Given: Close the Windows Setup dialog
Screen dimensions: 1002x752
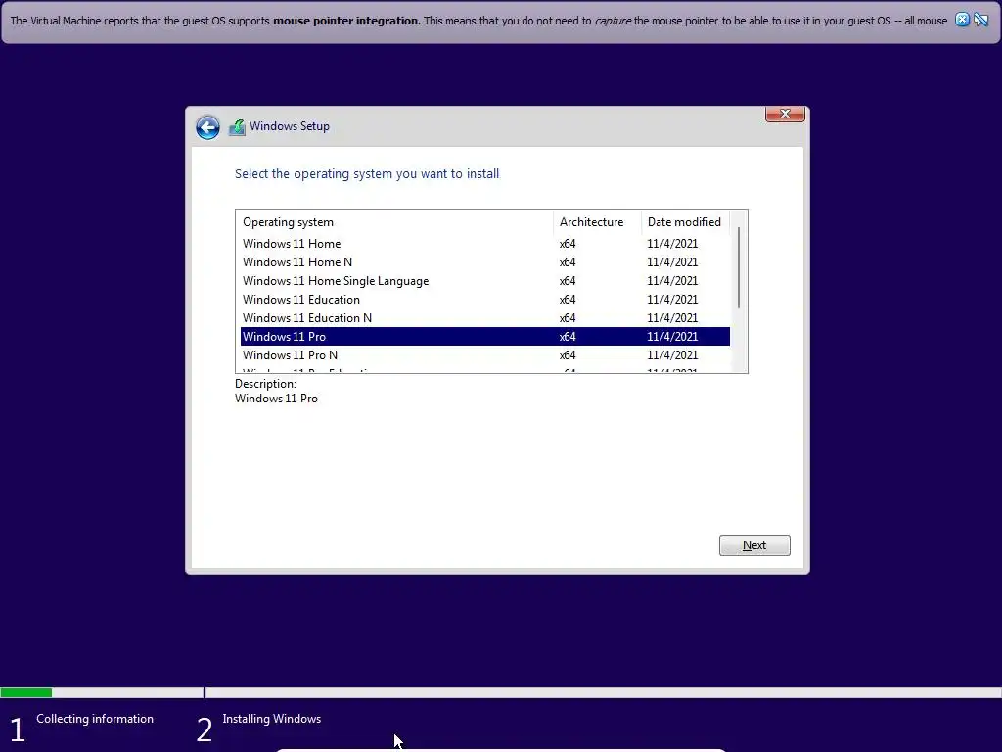Looking at the screenshot, I should [785, 114].
